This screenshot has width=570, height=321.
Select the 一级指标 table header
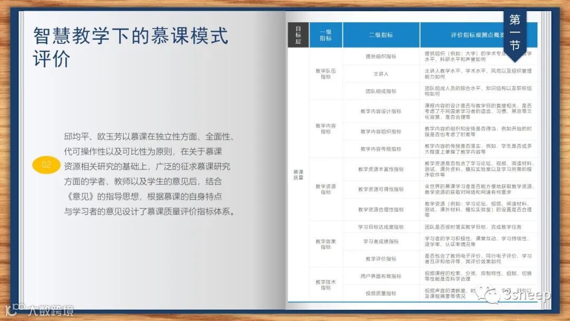pos(326,35)
